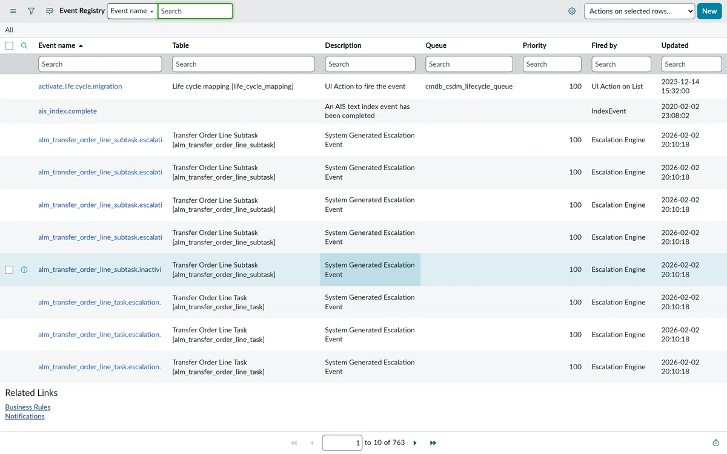727x454 pixels.
Task: Go to the first page arrow
Action: [x=294, y=443]
